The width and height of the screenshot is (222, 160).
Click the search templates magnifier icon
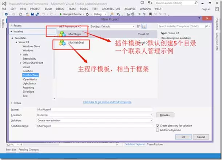206,26
